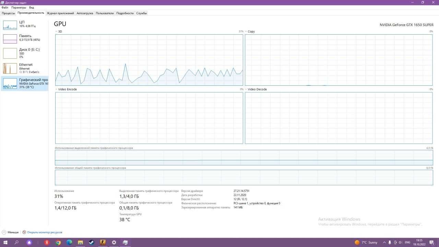Open the volume speaker tray icon
This screenshot has height=247, width=439.
(x=401, y=242)
